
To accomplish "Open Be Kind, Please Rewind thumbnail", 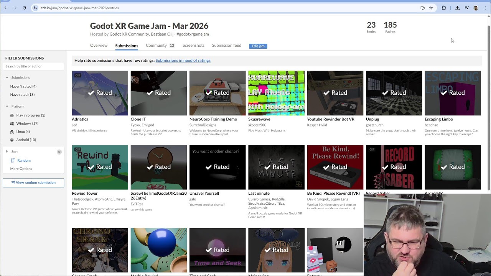I will tap(335, 167).
